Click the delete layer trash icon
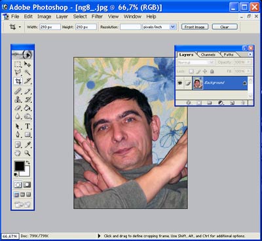Image resolution: width=262 pixels, height=241 pixels. [243, 103]
